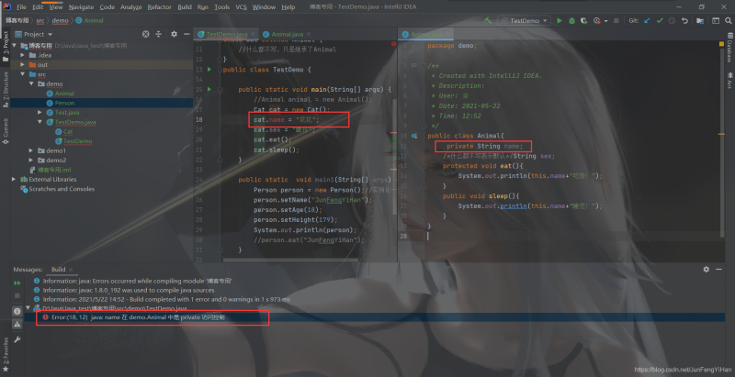This screenshot has width=735, height=377.
Task: Click the src breadcrumb in navigation bar
Action: coord(40,20)
